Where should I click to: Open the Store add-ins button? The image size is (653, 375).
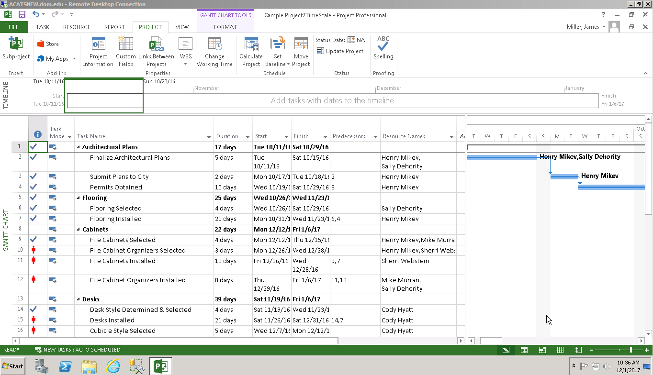[x=48, y=44]
